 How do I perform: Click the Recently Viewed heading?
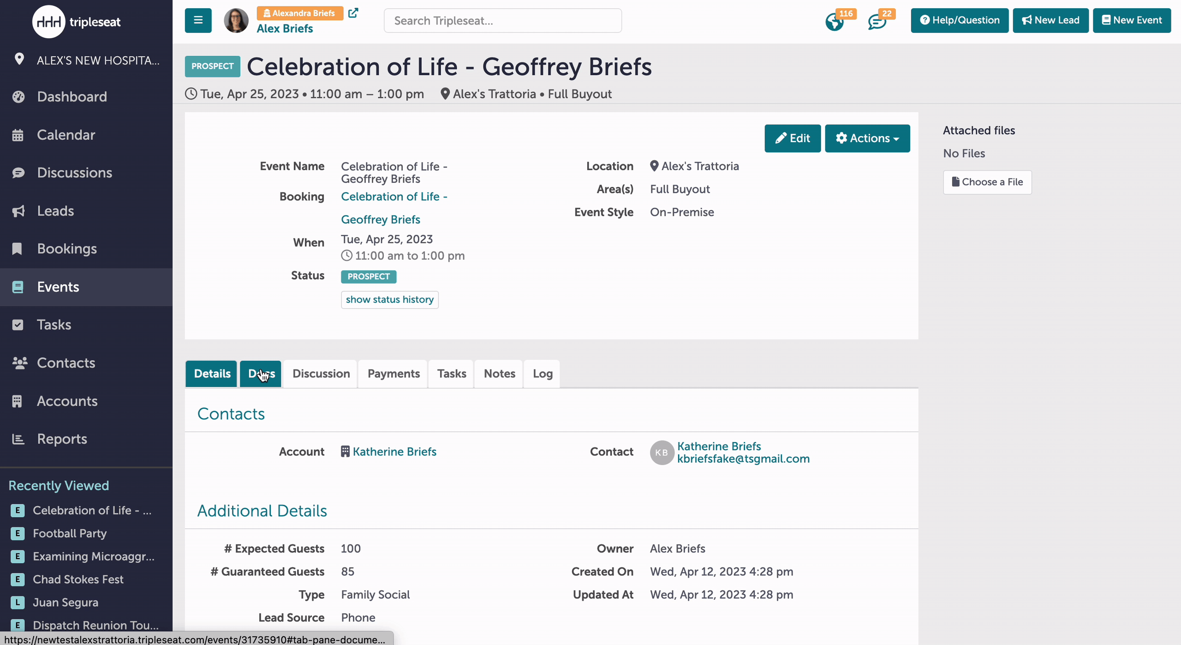click(x=59, y=485)
